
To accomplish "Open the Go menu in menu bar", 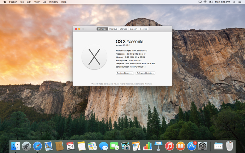I will click(44, 2).
